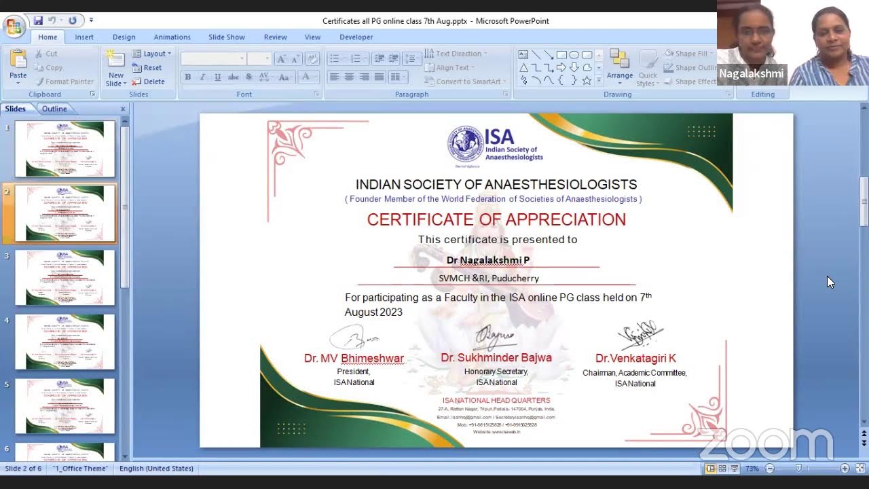This screenshot has height=489, width=869.
Task: Clear all text formatting
Action: click(312, 59)
